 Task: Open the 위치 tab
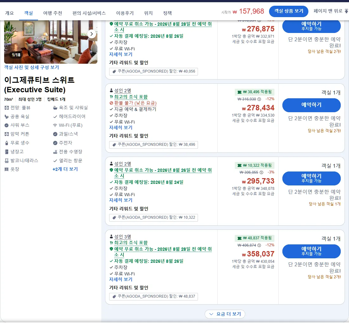click(x=148, y=13)
